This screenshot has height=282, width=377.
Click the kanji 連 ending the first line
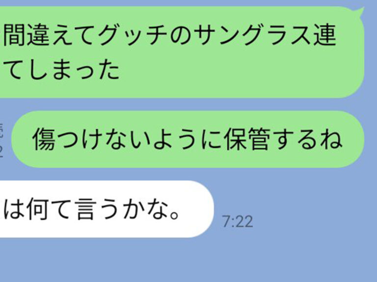click(x=324, y=36)
